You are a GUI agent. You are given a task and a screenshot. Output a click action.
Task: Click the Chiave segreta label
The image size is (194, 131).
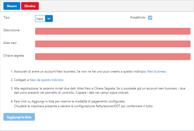(x=14, y=56)
